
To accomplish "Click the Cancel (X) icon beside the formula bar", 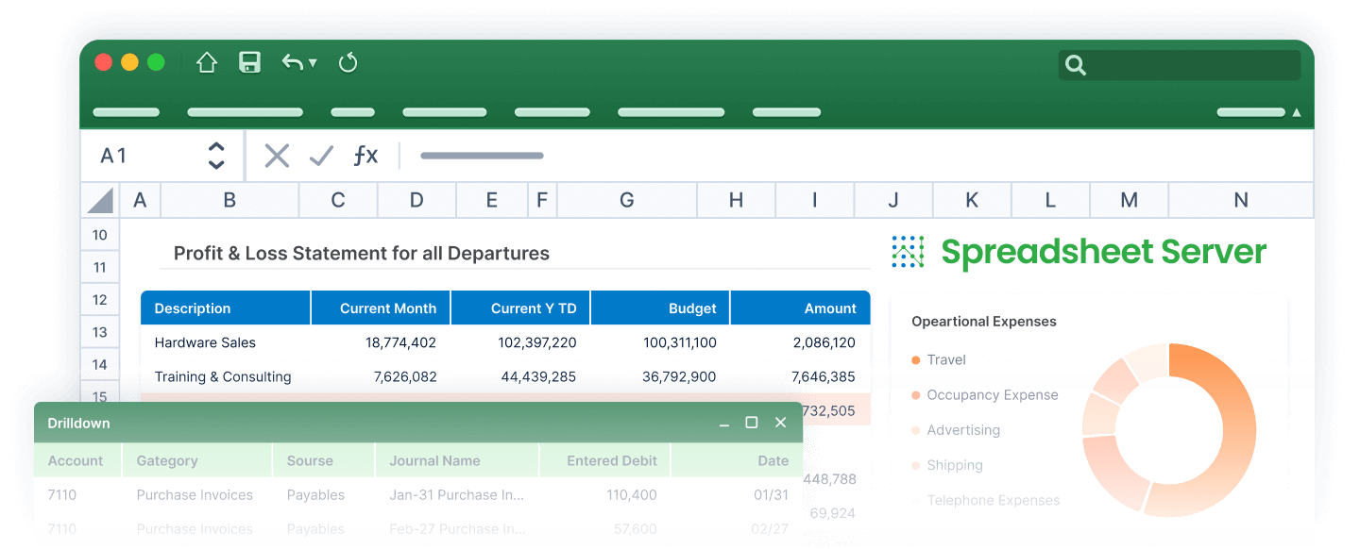I will pyautogui.click(x=276, y=156).
